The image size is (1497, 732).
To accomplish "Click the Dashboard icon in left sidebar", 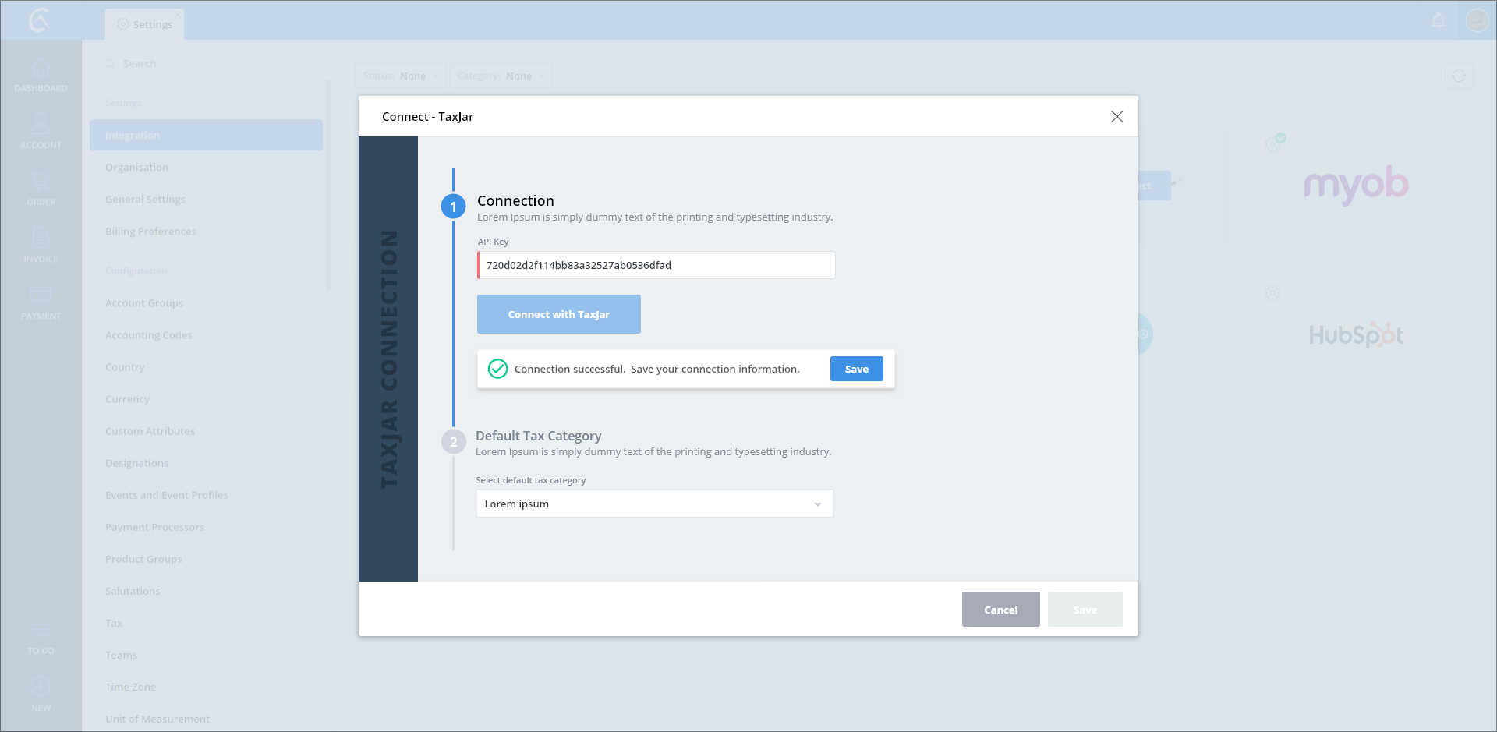I will coord(41,69).
